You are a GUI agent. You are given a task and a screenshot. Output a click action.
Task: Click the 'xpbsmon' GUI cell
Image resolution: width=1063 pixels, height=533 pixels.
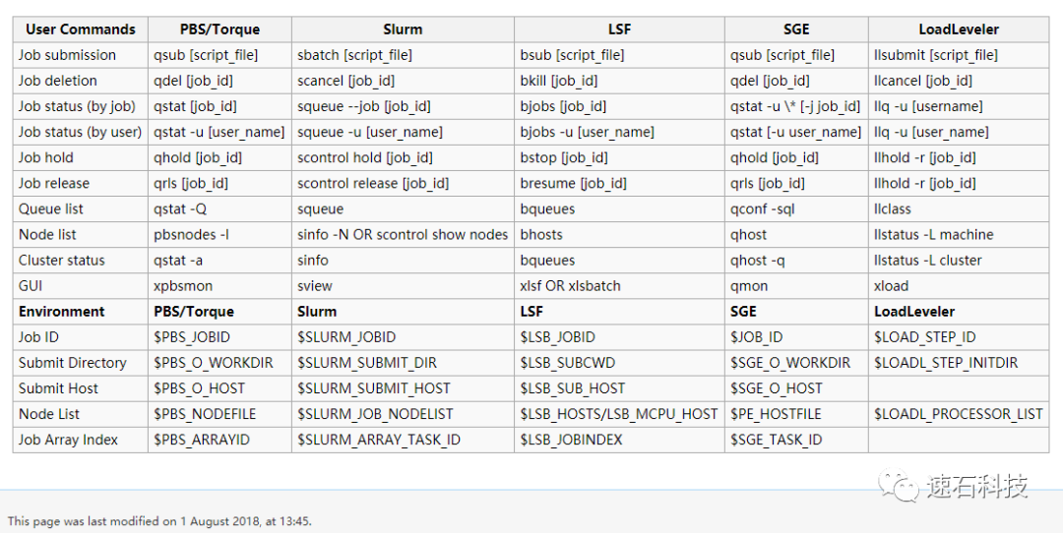tap(219, 286)
